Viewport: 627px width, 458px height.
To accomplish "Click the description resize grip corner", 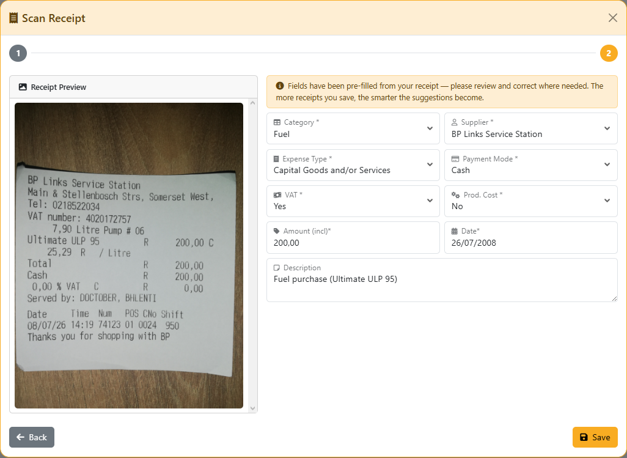I will 614,298.
